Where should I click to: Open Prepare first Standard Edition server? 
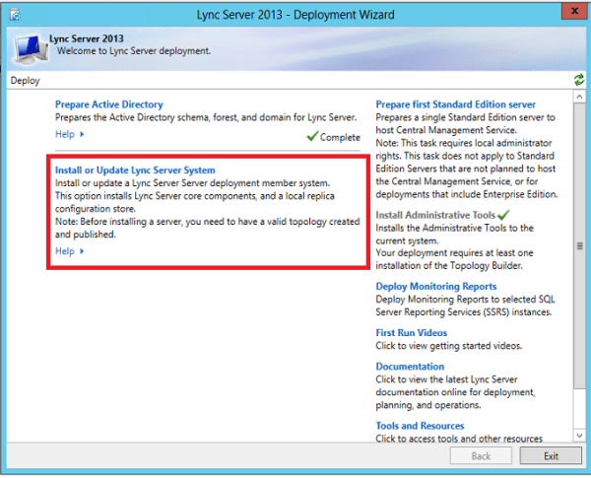click(455, 104)
